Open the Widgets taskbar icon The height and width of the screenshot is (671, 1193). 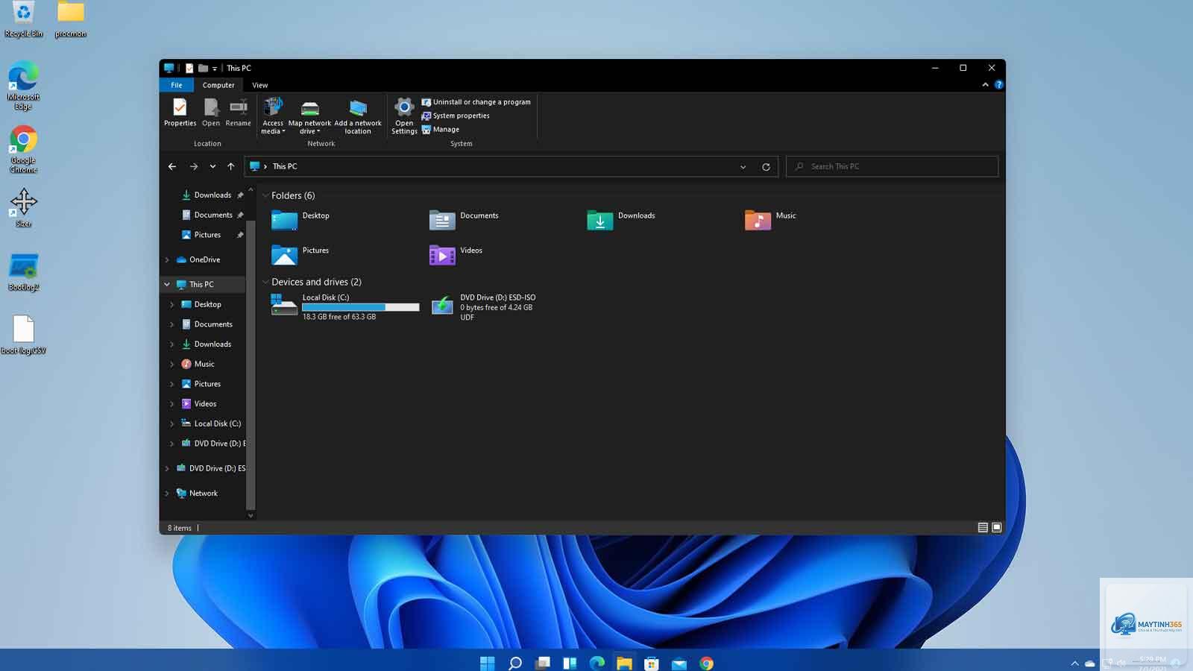(570, 663)
